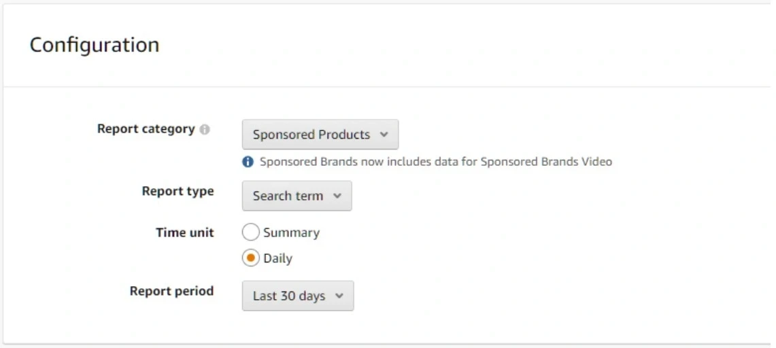Select the Summary time unit radio button

[251, 232]
